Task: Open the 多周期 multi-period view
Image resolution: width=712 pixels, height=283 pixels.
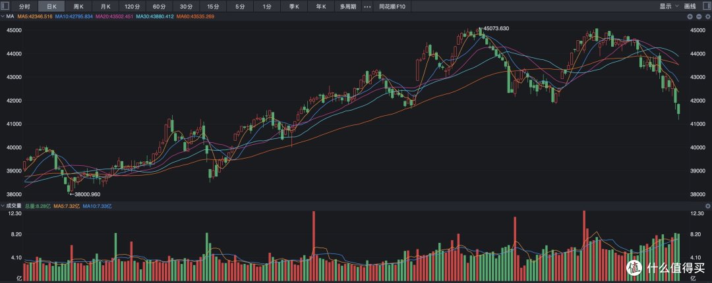Action: (x=348, y=7)
